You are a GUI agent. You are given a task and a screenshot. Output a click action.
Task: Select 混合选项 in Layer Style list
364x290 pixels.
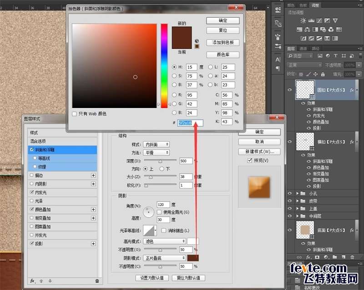pyautogui.click(x=62, y=141)
